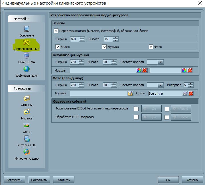205x185 pixels.
Task: Select the UPnP, DLNA settings icon
Action: [27, 56]
